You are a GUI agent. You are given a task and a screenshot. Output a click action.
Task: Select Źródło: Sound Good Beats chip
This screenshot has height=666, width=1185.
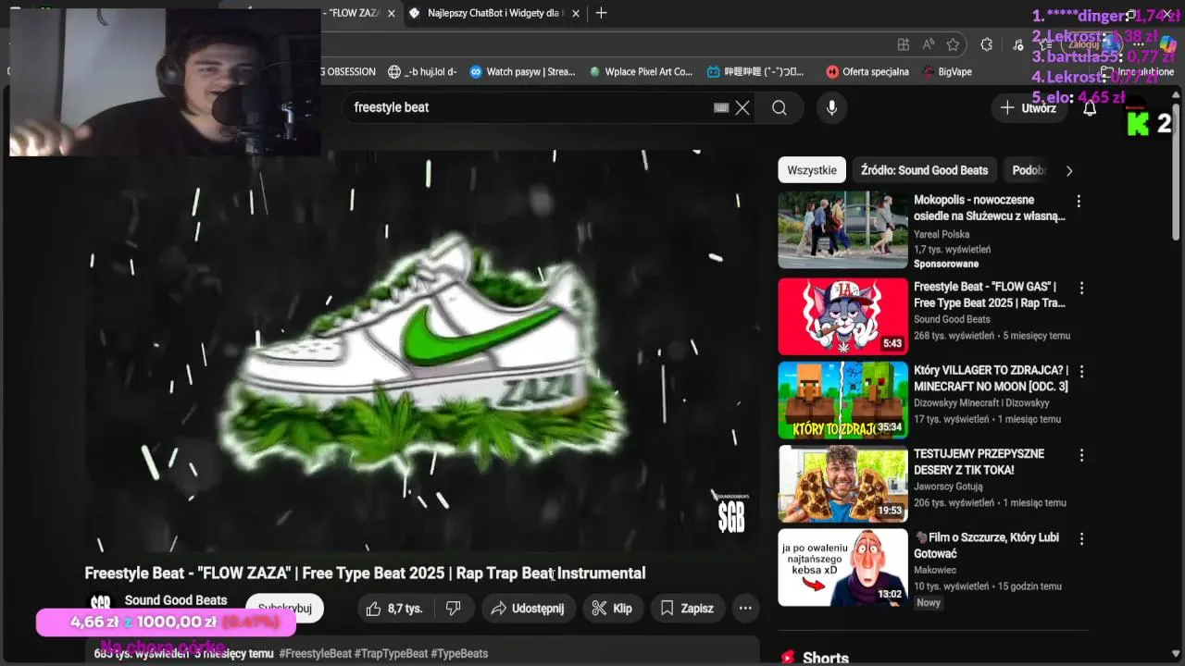924,170
